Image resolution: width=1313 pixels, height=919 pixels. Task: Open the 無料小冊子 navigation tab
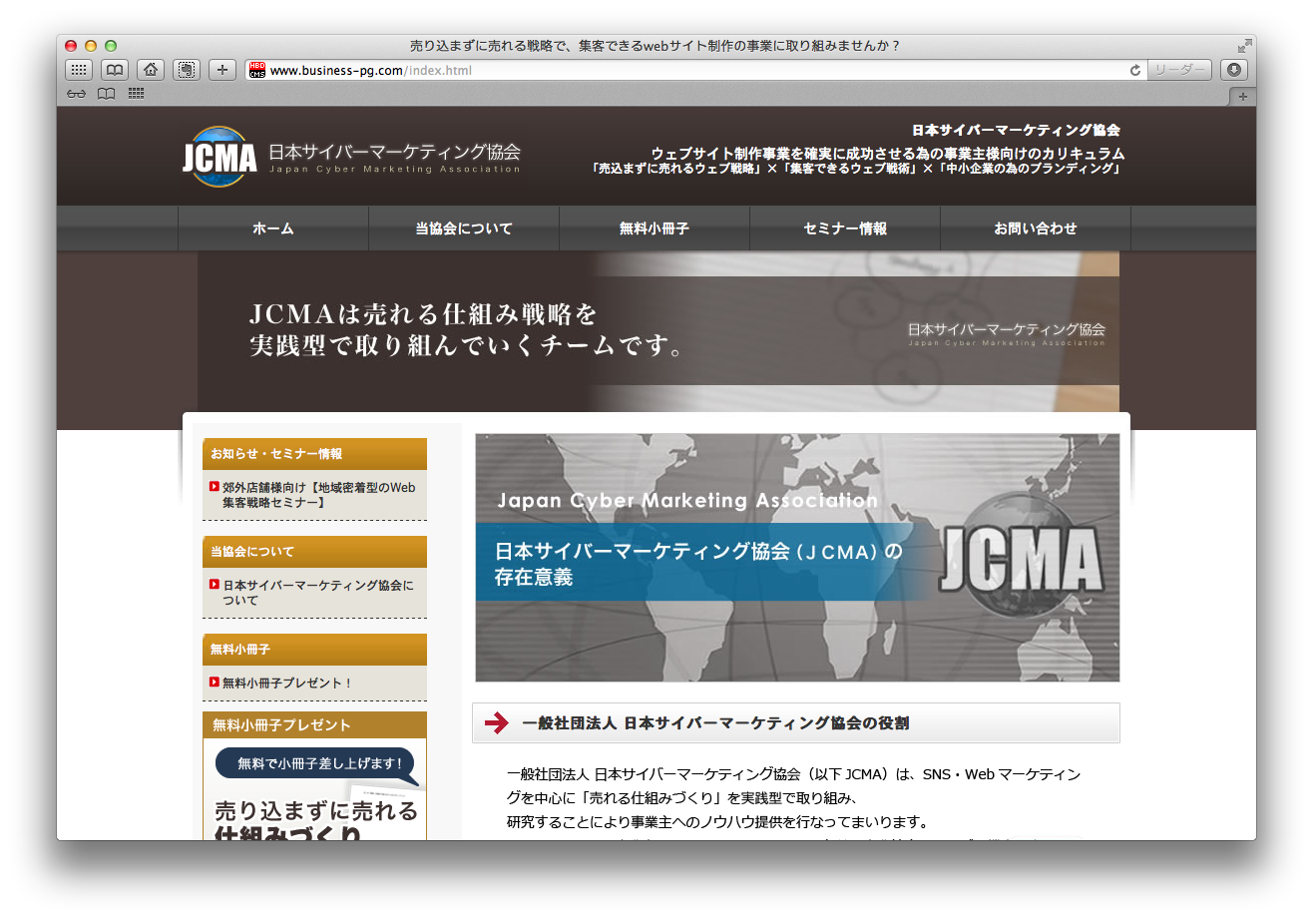655,229
